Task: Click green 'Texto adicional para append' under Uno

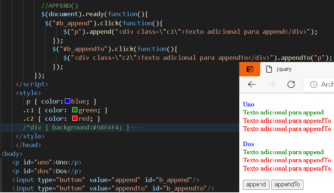Action: coord(283,112)
